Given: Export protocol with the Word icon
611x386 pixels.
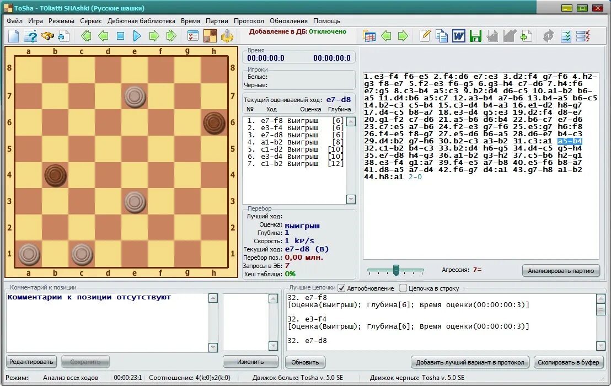Looking at the screenshot, I should (459, 36).
